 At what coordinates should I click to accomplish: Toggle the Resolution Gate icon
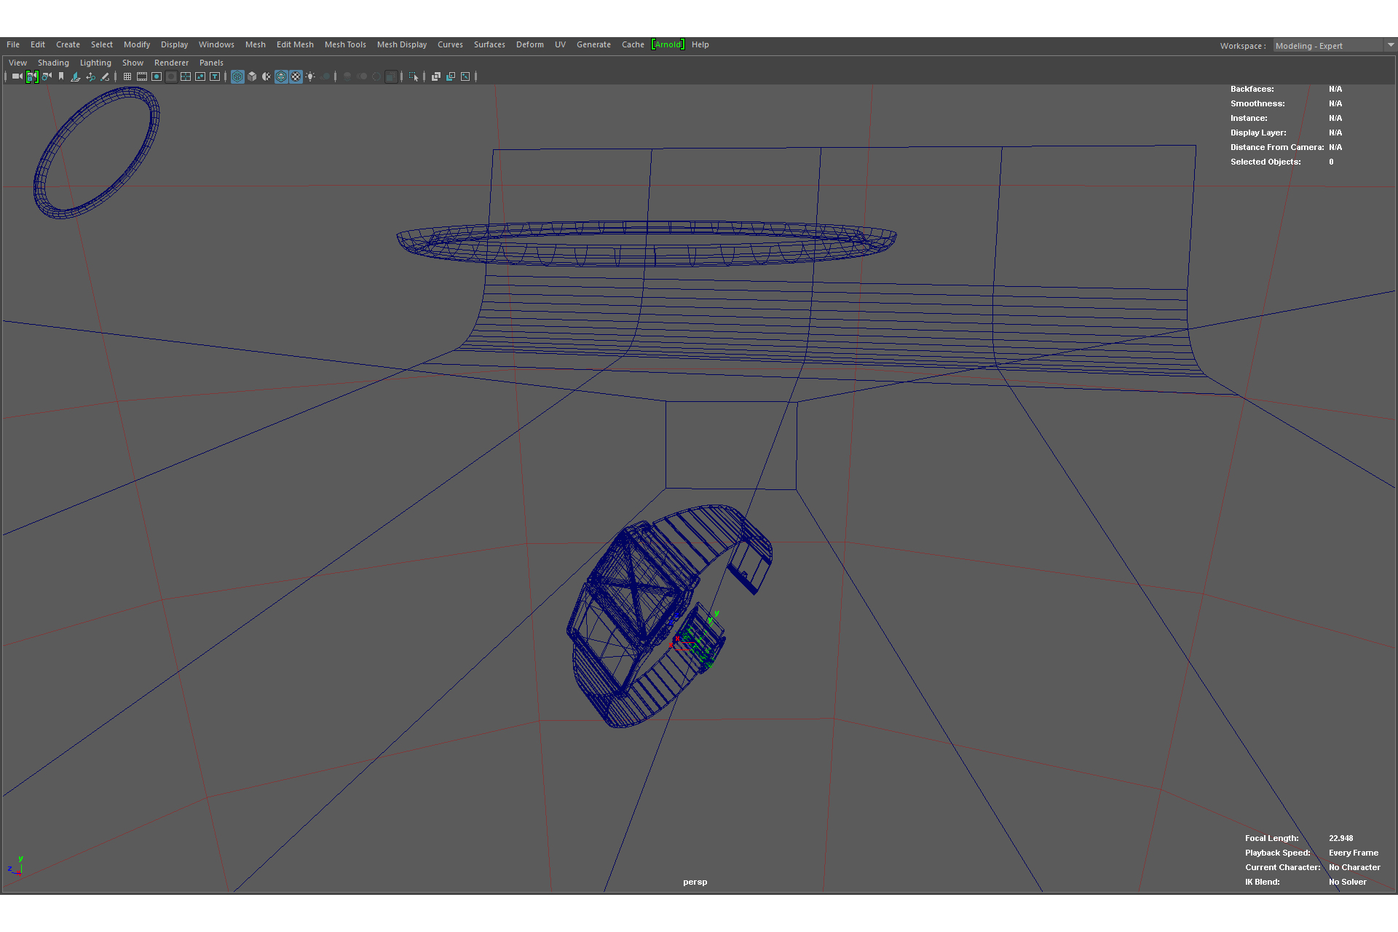tap(157, 76)
